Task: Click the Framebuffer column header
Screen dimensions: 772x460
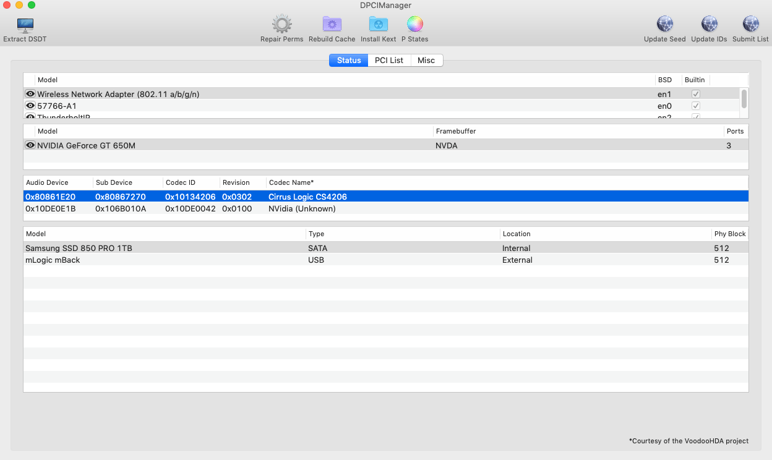Action: [x=578, y=131]
